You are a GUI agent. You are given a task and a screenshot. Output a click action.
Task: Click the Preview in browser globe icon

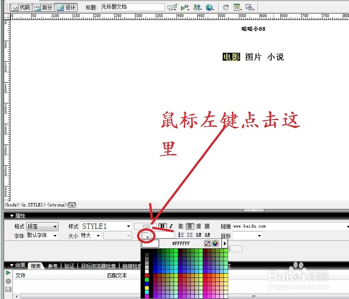click(210, 7)
